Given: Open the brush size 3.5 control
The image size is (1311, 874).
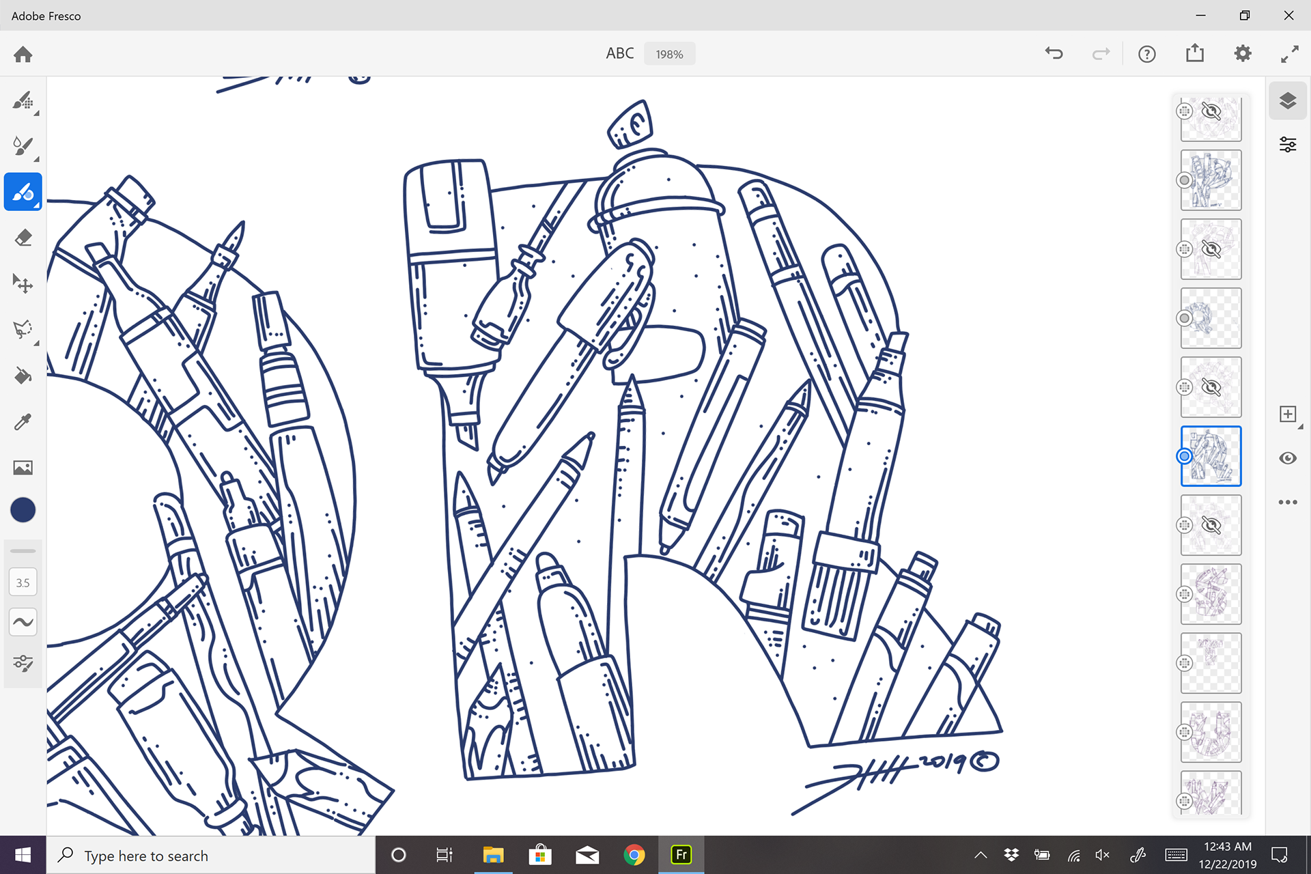Looking at the screenshot, I should point(23,583).
